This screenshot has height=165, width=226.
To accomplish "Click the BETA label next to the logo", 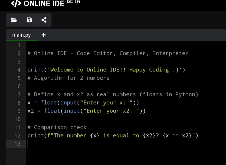I will click(x=73, y=2).
